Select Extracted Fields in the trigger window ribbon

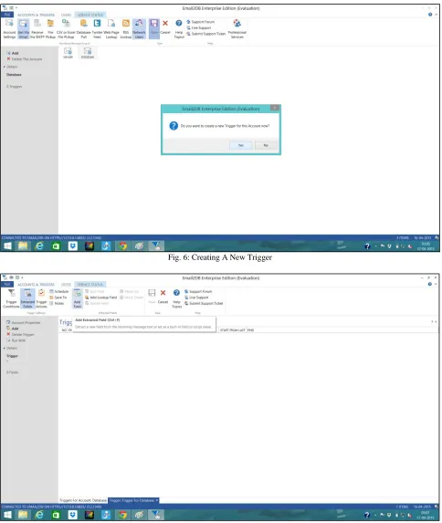(x=27, y=298)
